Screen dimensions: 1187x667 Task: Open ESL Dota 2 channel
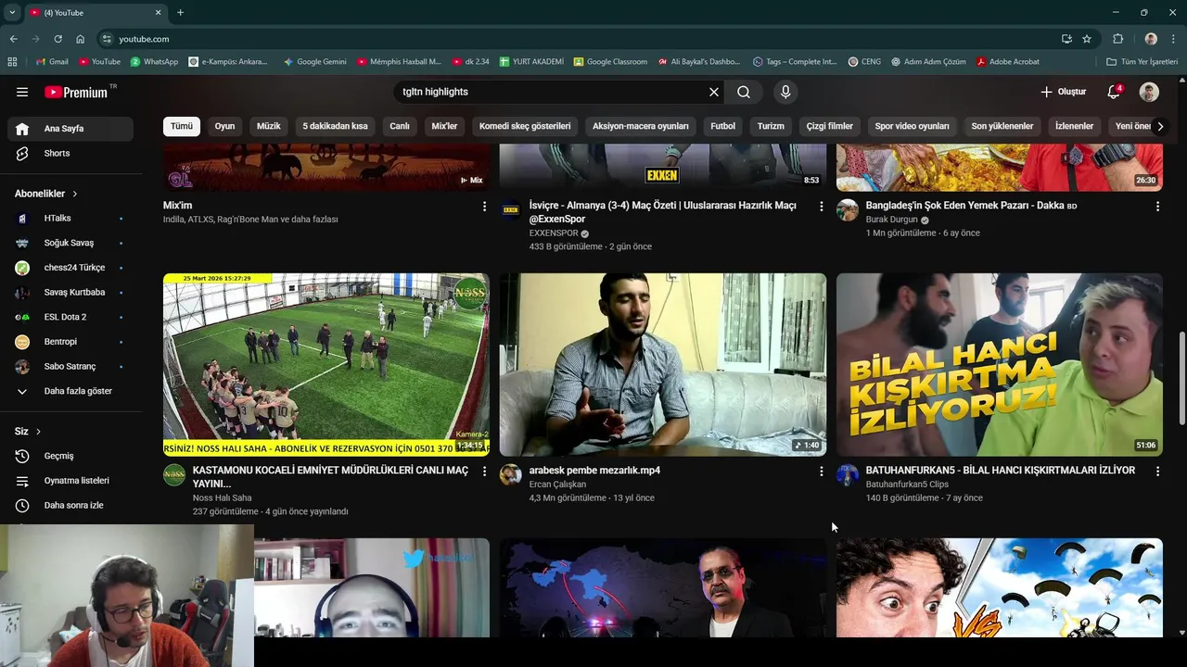[70, 317]
